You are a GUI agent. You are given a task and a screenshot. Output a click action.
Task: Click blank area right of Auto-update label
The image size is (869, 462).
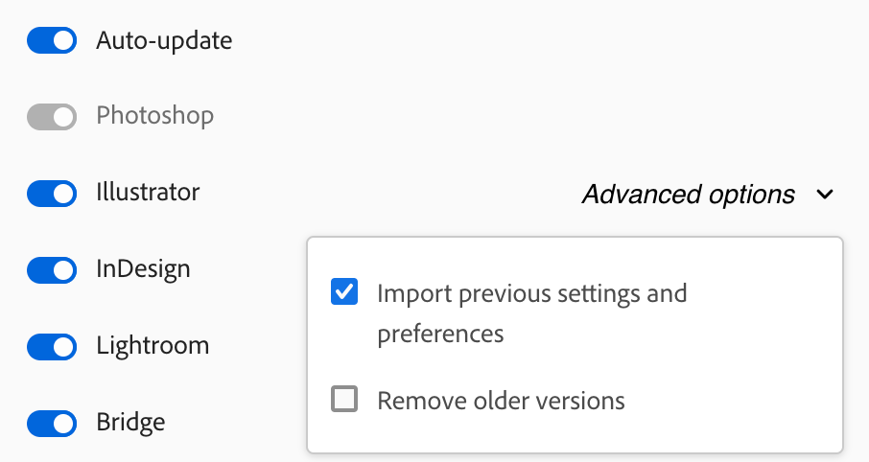(528, 41)
